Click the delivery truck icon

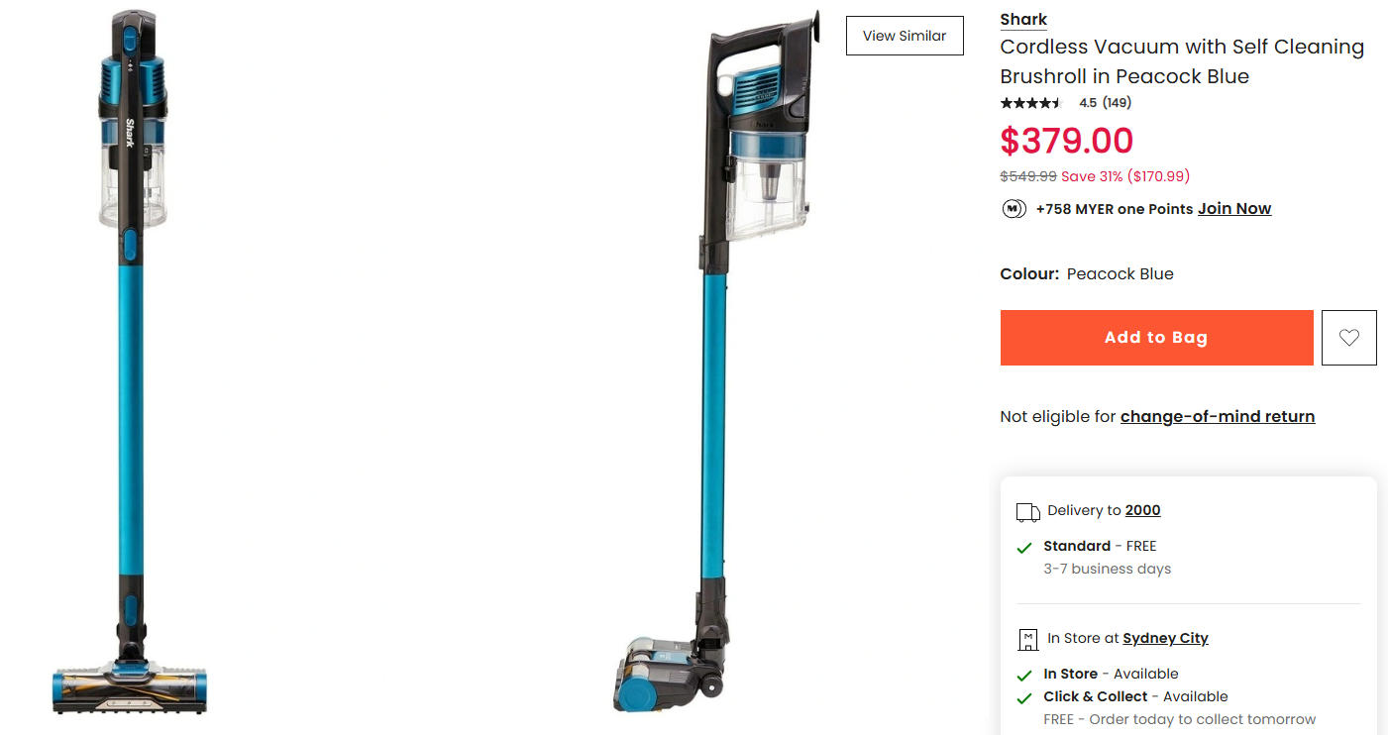click(1027, 512)
